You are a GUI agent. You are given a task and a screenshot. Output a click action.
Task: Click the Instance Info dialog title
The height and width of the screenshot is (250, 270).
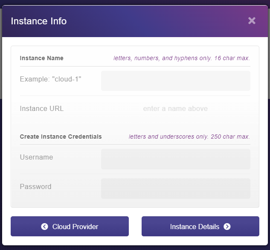click(x=39, y=21)
